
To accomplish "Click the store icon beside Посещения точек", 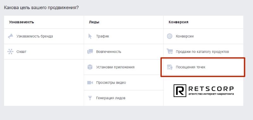I will [170, 67].
